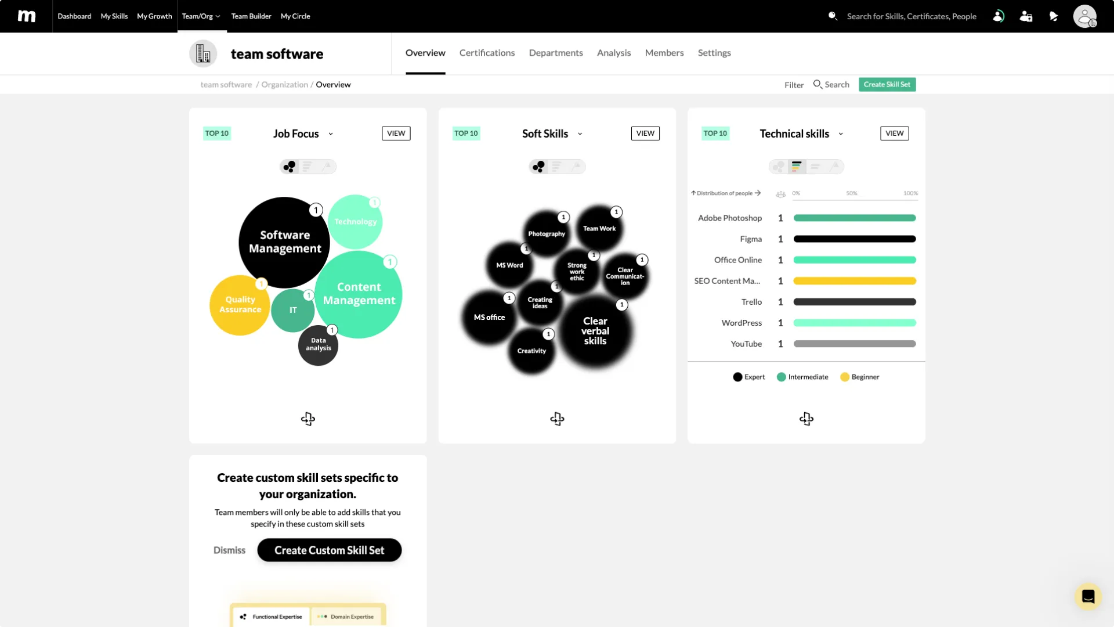The height and width of the screenshot is (627, 1114).
Task: Open the Members tab
Action: [x=664, y=53]
